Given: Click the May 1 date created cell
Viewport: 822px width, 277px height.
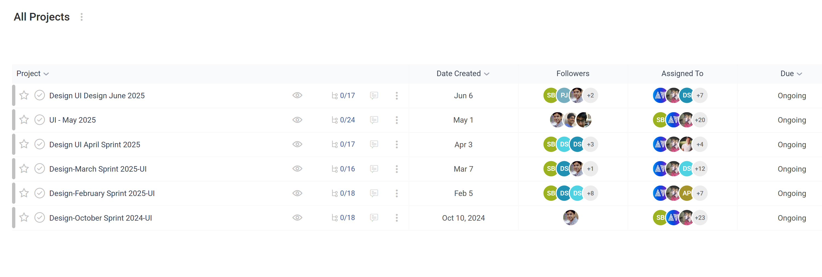Looking at the screenshot, I should 463,120.
